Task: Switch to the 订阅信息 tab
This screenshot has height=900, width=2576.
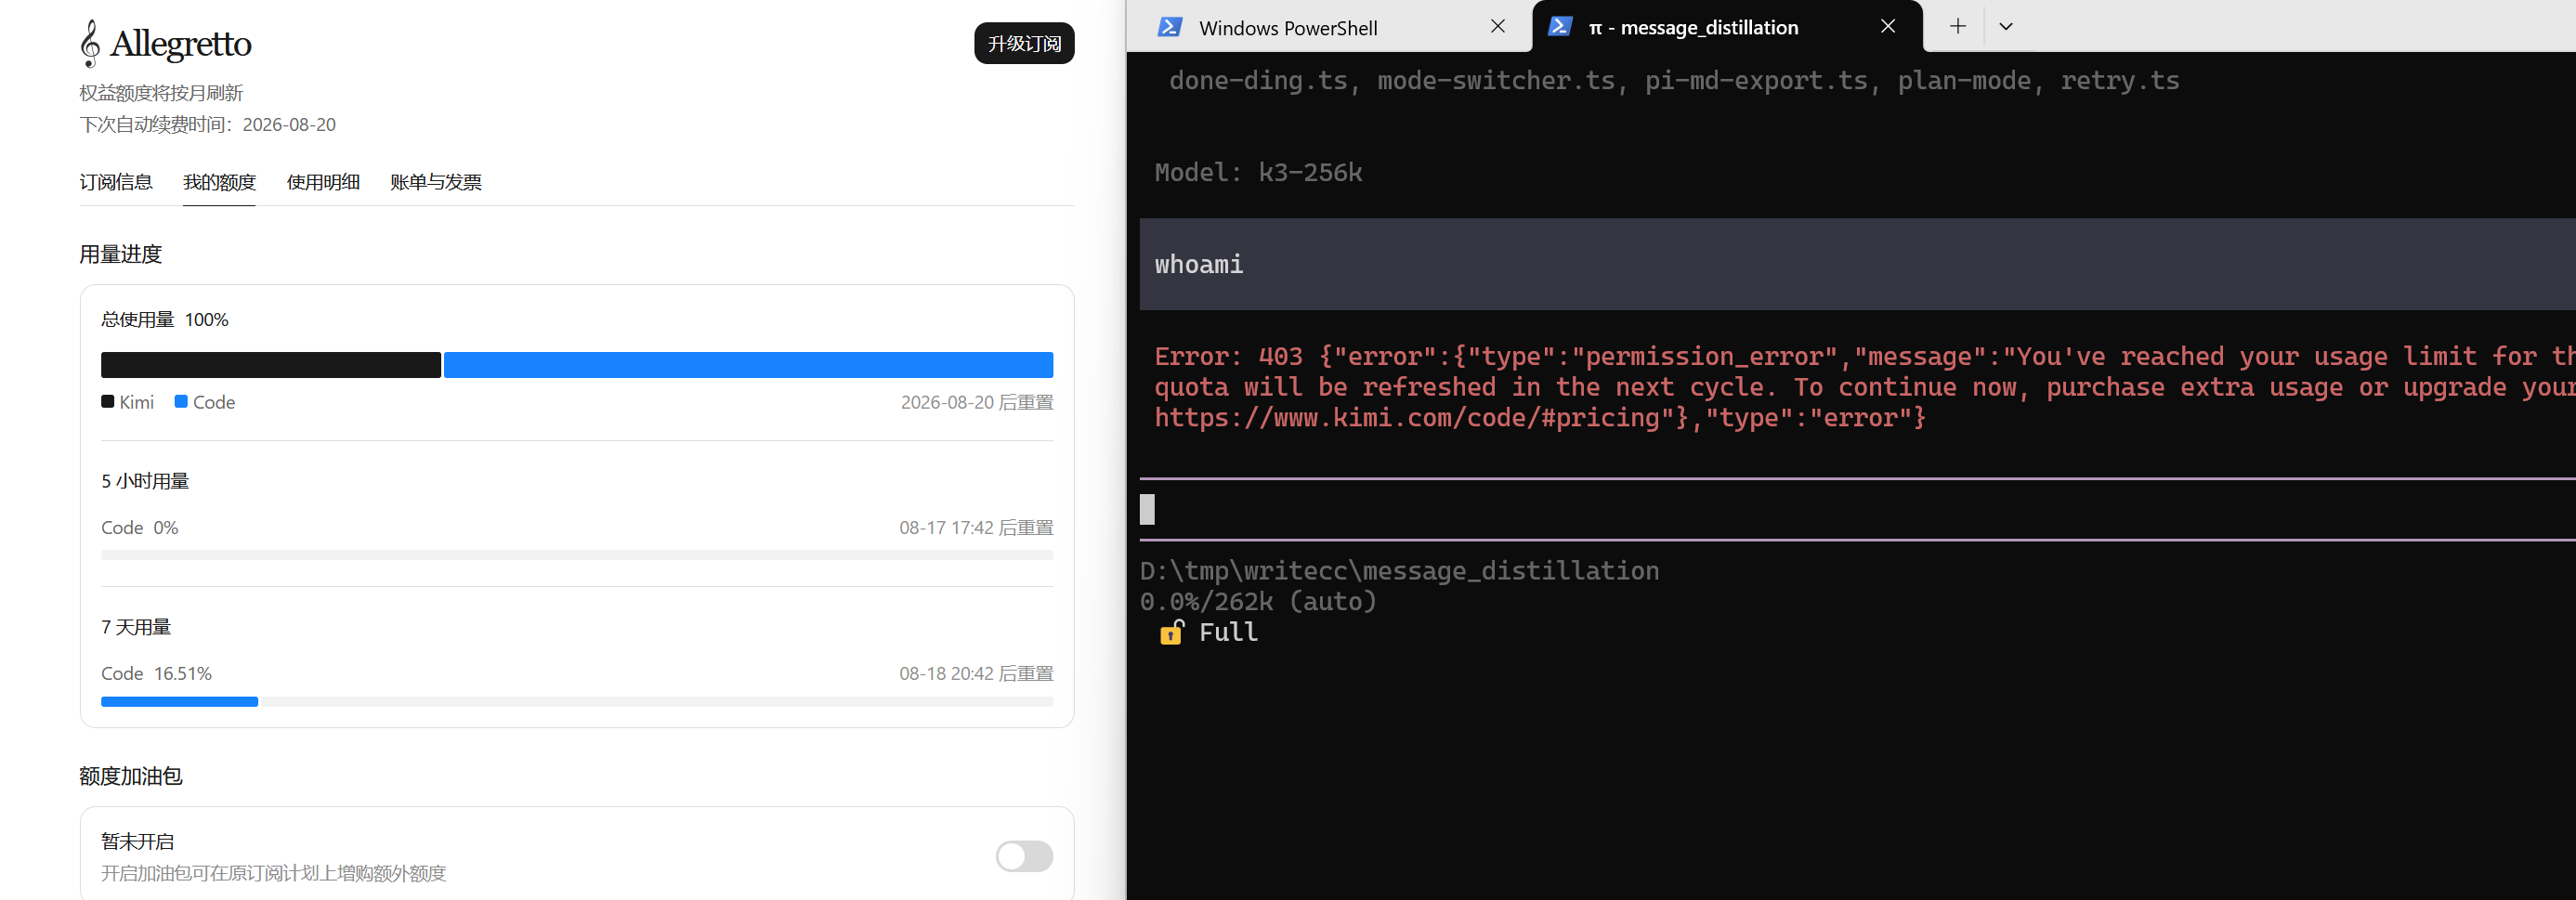Action: tap(116, 182)
